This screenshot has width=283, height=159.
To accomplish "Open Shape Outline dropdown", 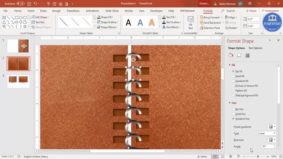I will click(x=107, y=22).
